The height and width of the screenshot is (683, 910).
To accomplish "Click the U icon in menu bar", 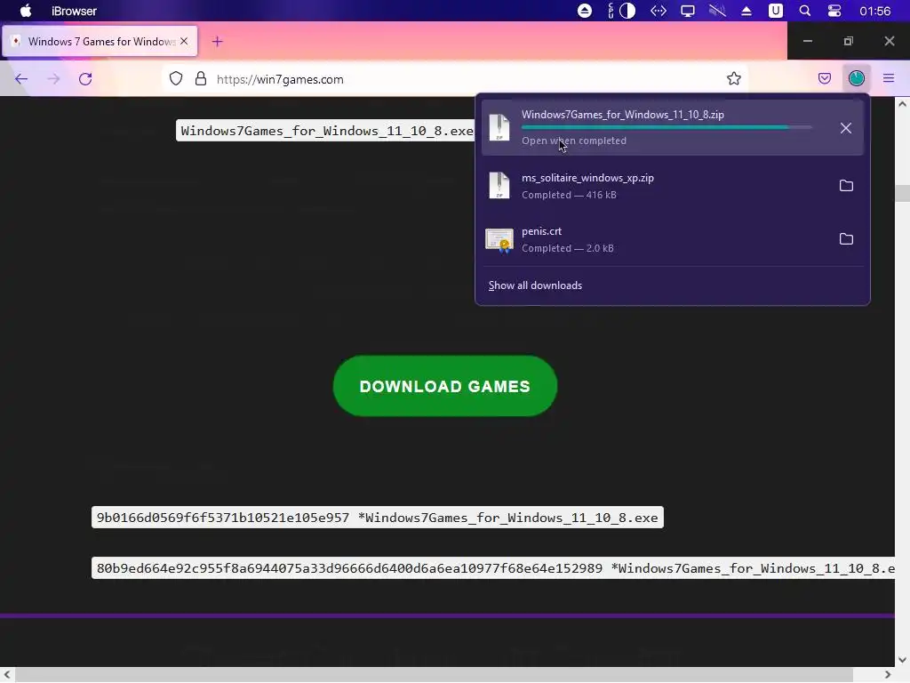I will (x=775, y=11).
